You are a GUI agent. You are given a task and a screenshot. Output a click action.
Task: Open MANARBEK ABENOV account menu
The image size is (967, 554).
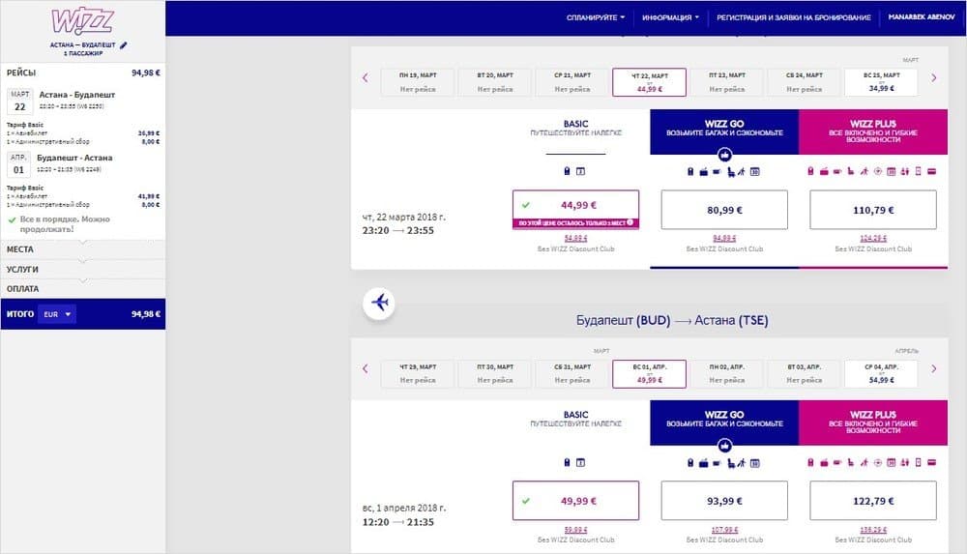(x=921, y=17)
